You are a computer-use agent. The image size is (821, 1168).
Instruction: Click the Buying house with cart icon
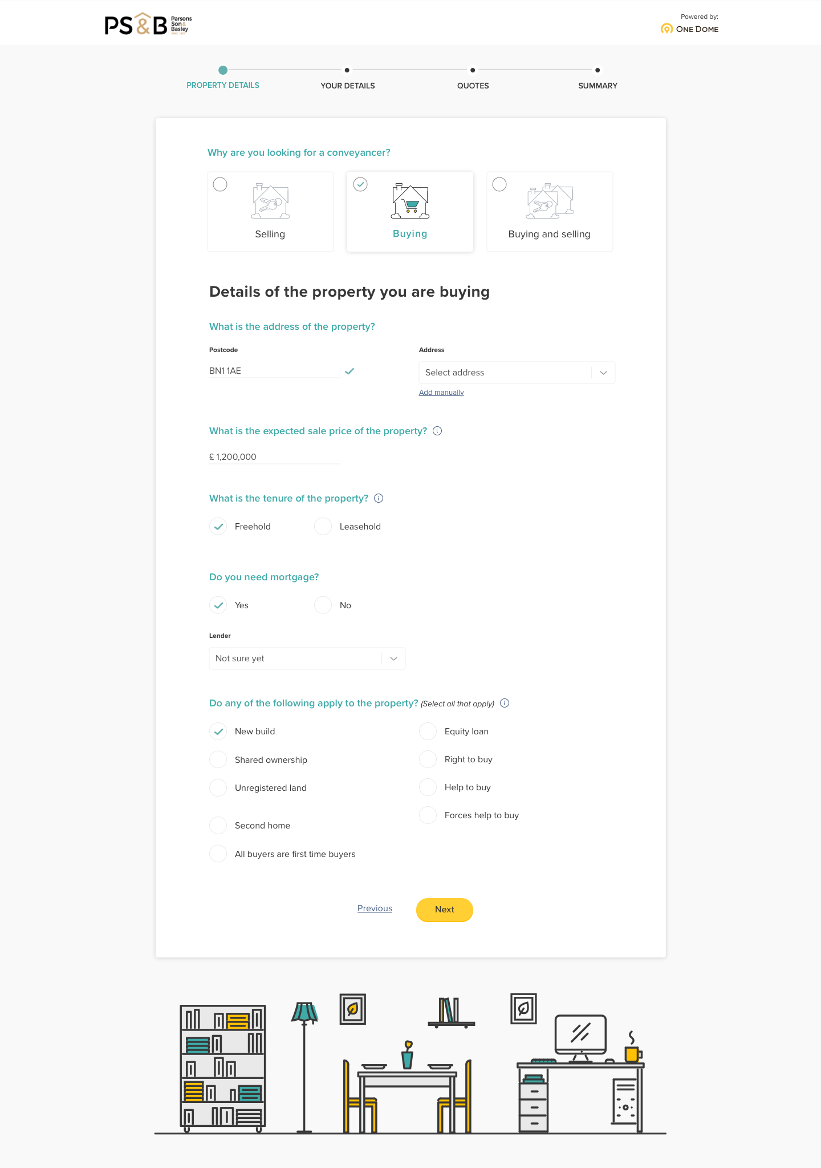click(410, 201)
